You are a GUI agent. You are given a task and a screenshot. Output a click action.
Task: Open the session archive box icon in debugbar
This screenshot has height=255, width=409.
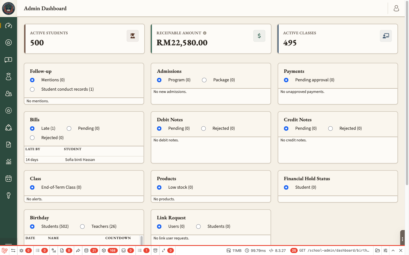pyautogui.click(x=155, y=250)
